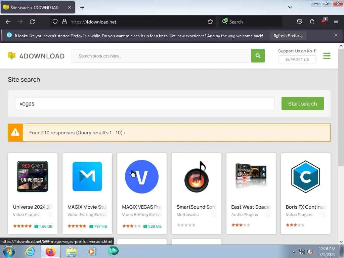Open Windows Explorer folder in taskbar
This screenshot has width=344, height=258.
pyautogui.click(x=72, y=252)
